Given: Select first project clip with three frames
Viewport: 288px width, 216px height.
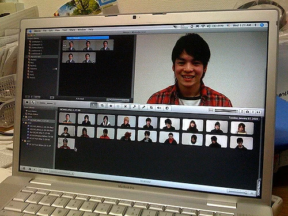Looking at the screenshot, I should click(x=88, y=46).
